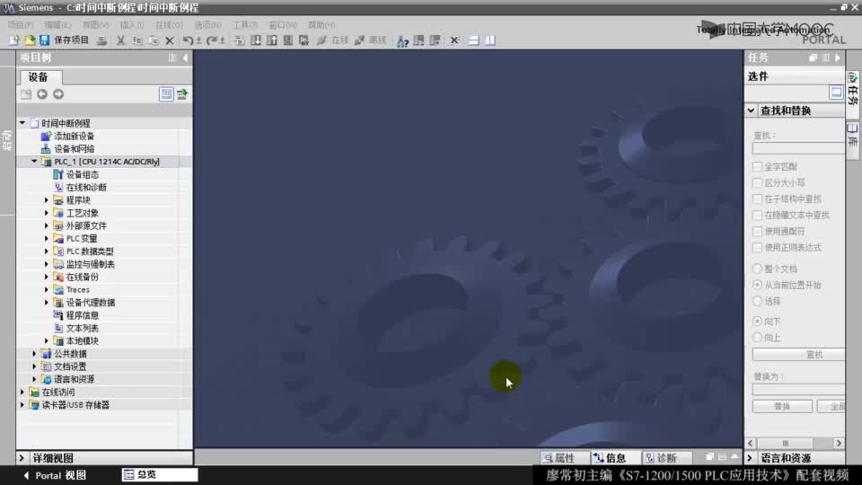This screenshot has height=485, width=862.
Task: Click the 查找 button
Action: [x=798, y=354]
